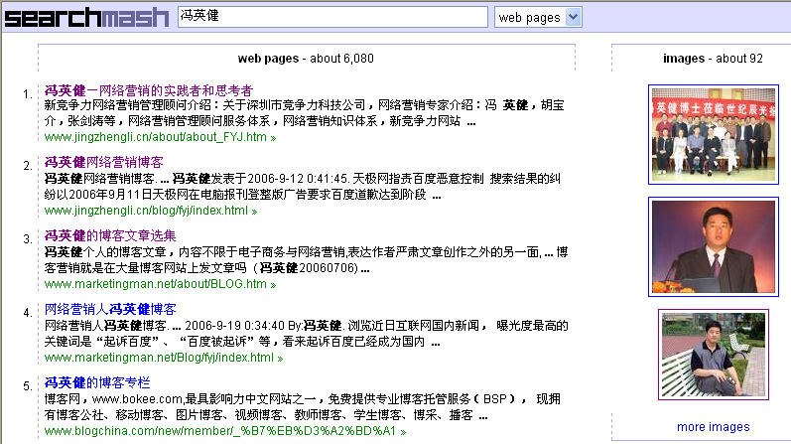
Task: Click the search query input field
Action: (x=332, y=17)
